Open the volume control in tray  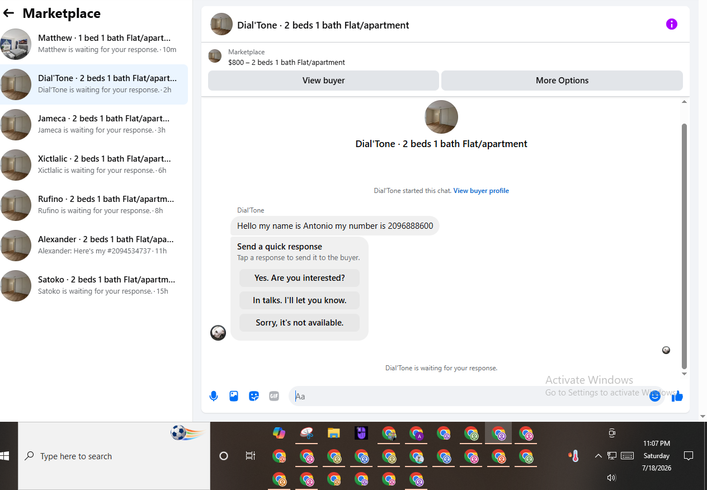611,478
